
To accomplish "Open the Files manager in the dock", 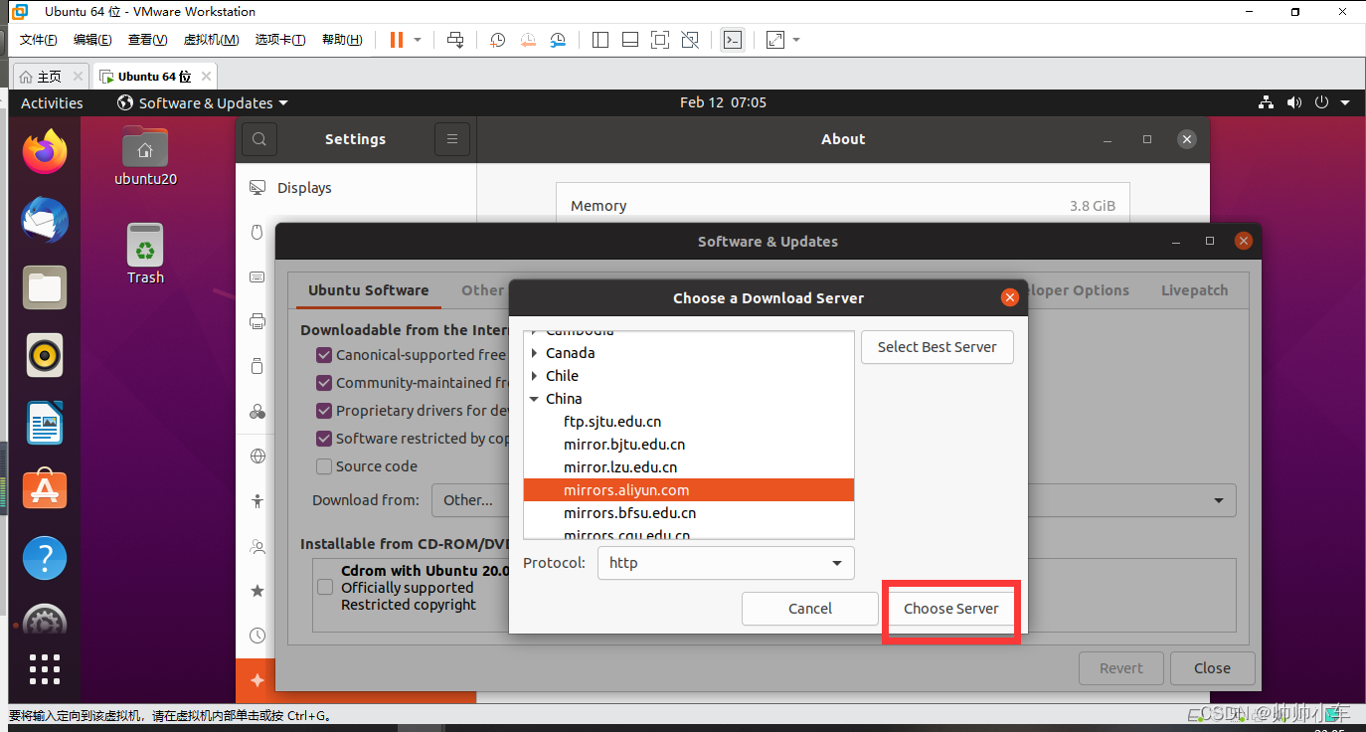I will [x=45, y=287].
